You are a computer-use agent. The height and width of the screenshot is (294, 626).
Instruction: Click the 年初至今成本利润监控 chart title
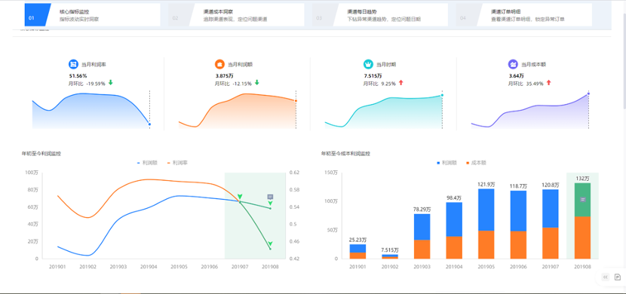pyautogui.click(x=345, y=153)
